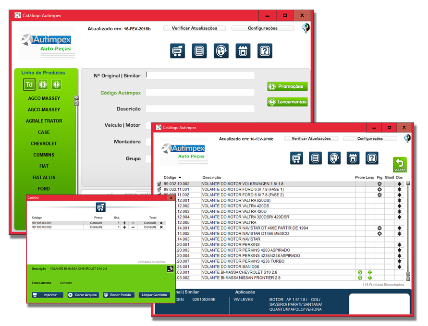
Task: Select CUMMINS in the product line list
Action: [44, 155]
